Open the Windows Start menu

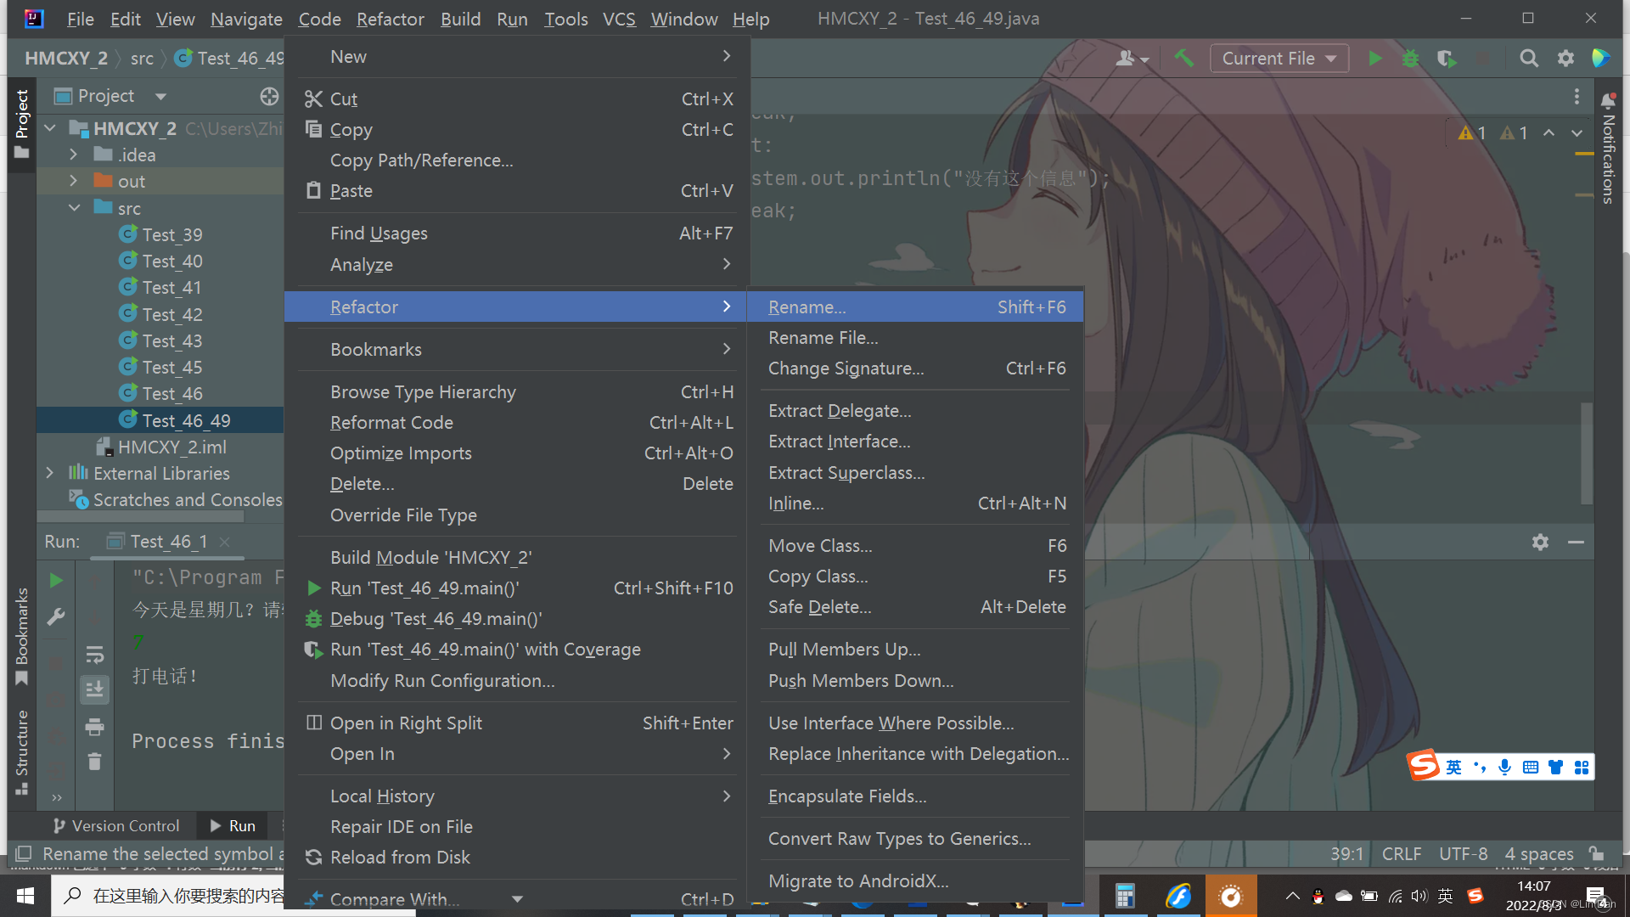pyautogui.click(x=25, y=896)
